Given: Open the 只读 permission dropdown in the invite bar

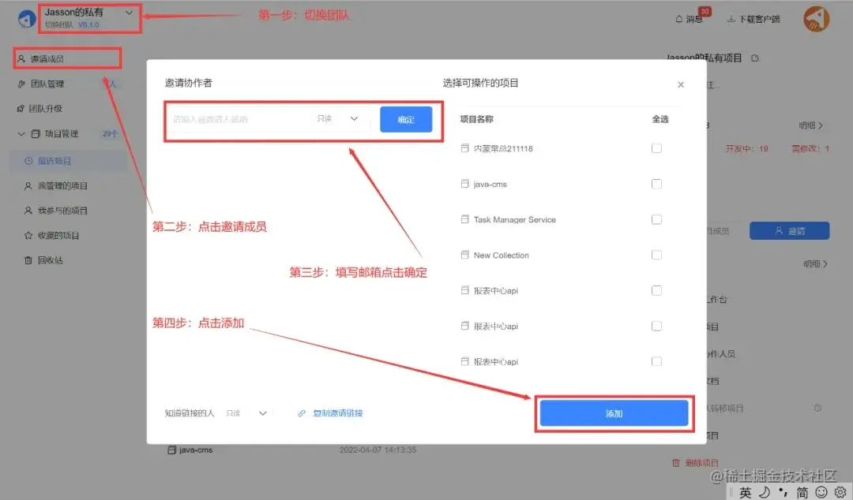Looking at the screenshot, I should 337,118.
